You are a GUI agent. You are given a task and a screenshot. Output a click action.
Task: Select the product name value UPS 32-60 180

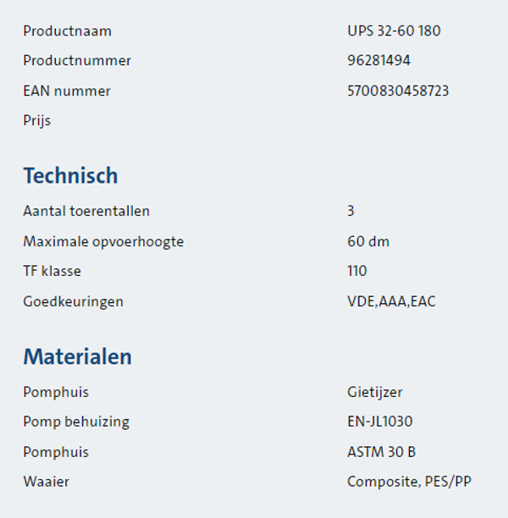(x=394, y=31)
